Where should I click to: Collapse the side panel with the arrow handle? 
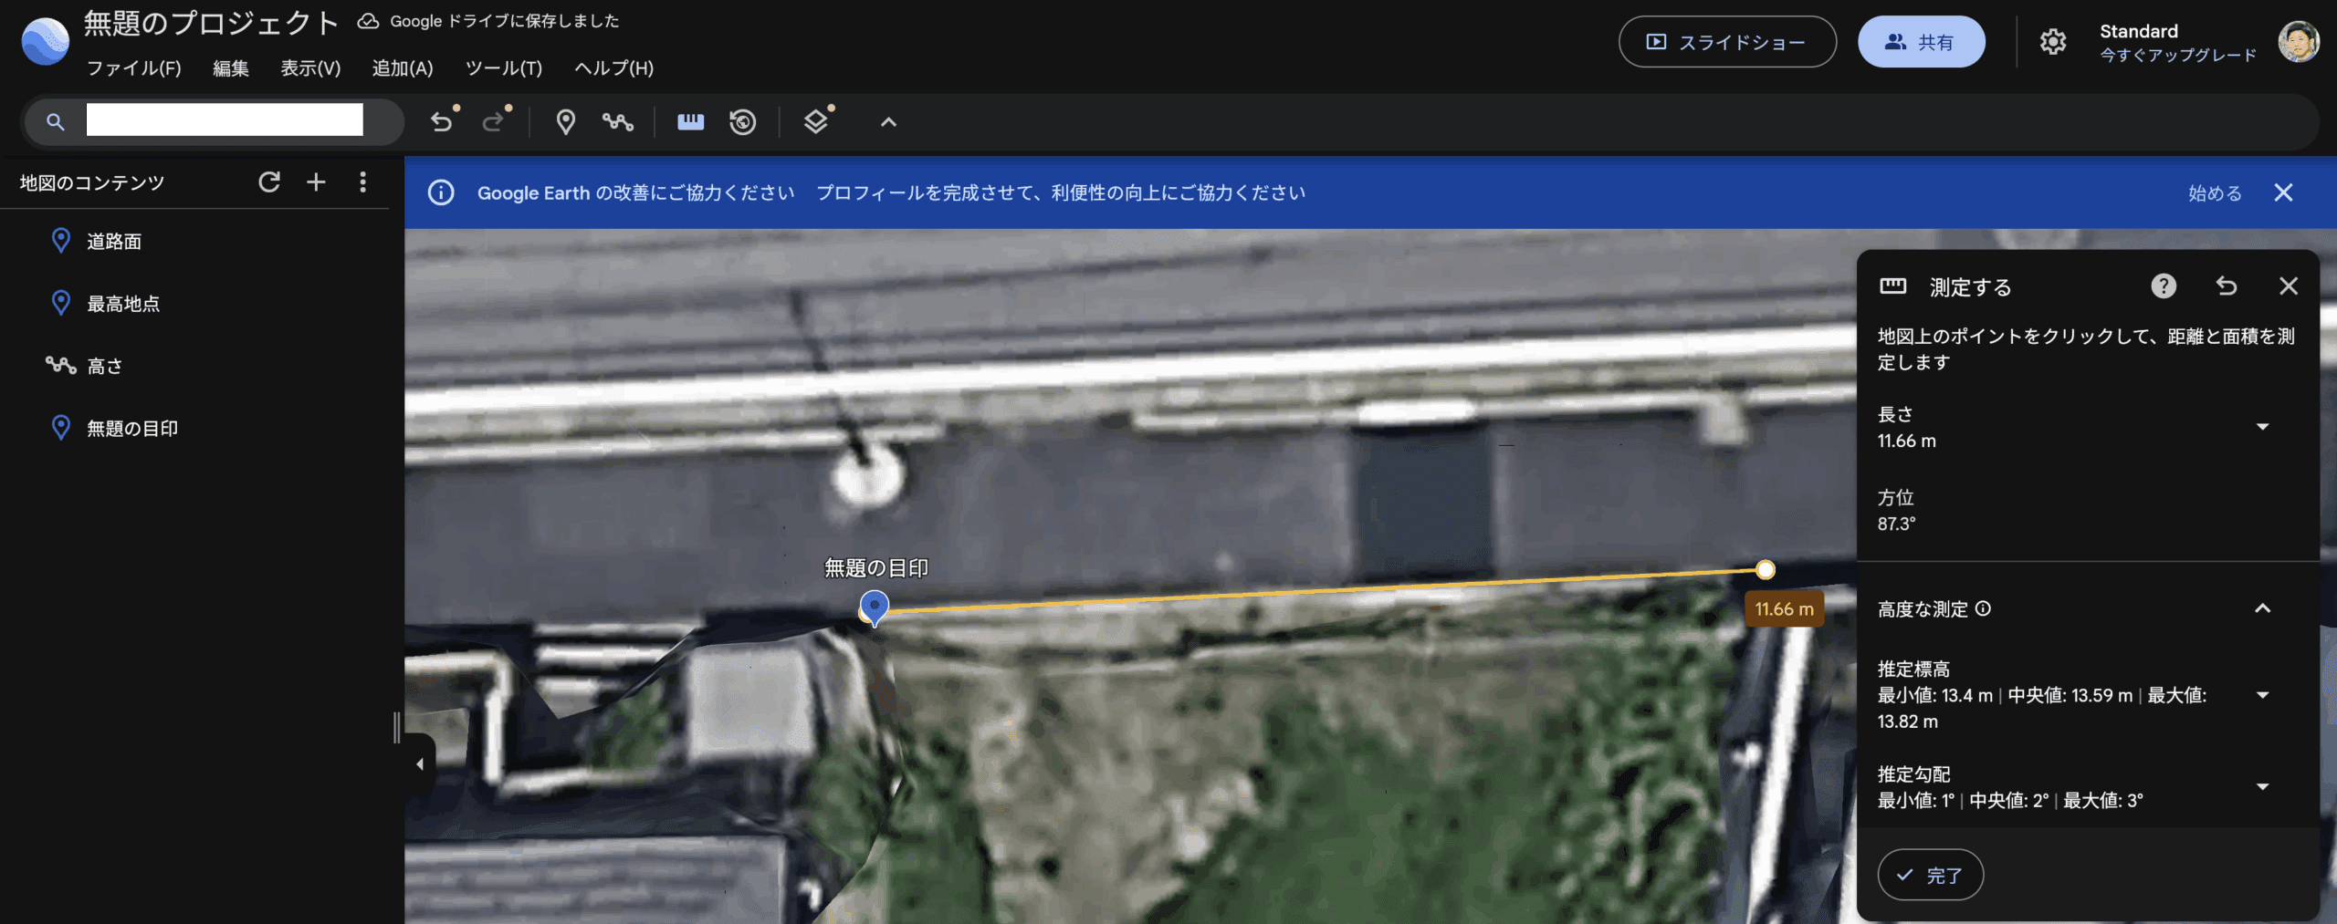point(420,764)
